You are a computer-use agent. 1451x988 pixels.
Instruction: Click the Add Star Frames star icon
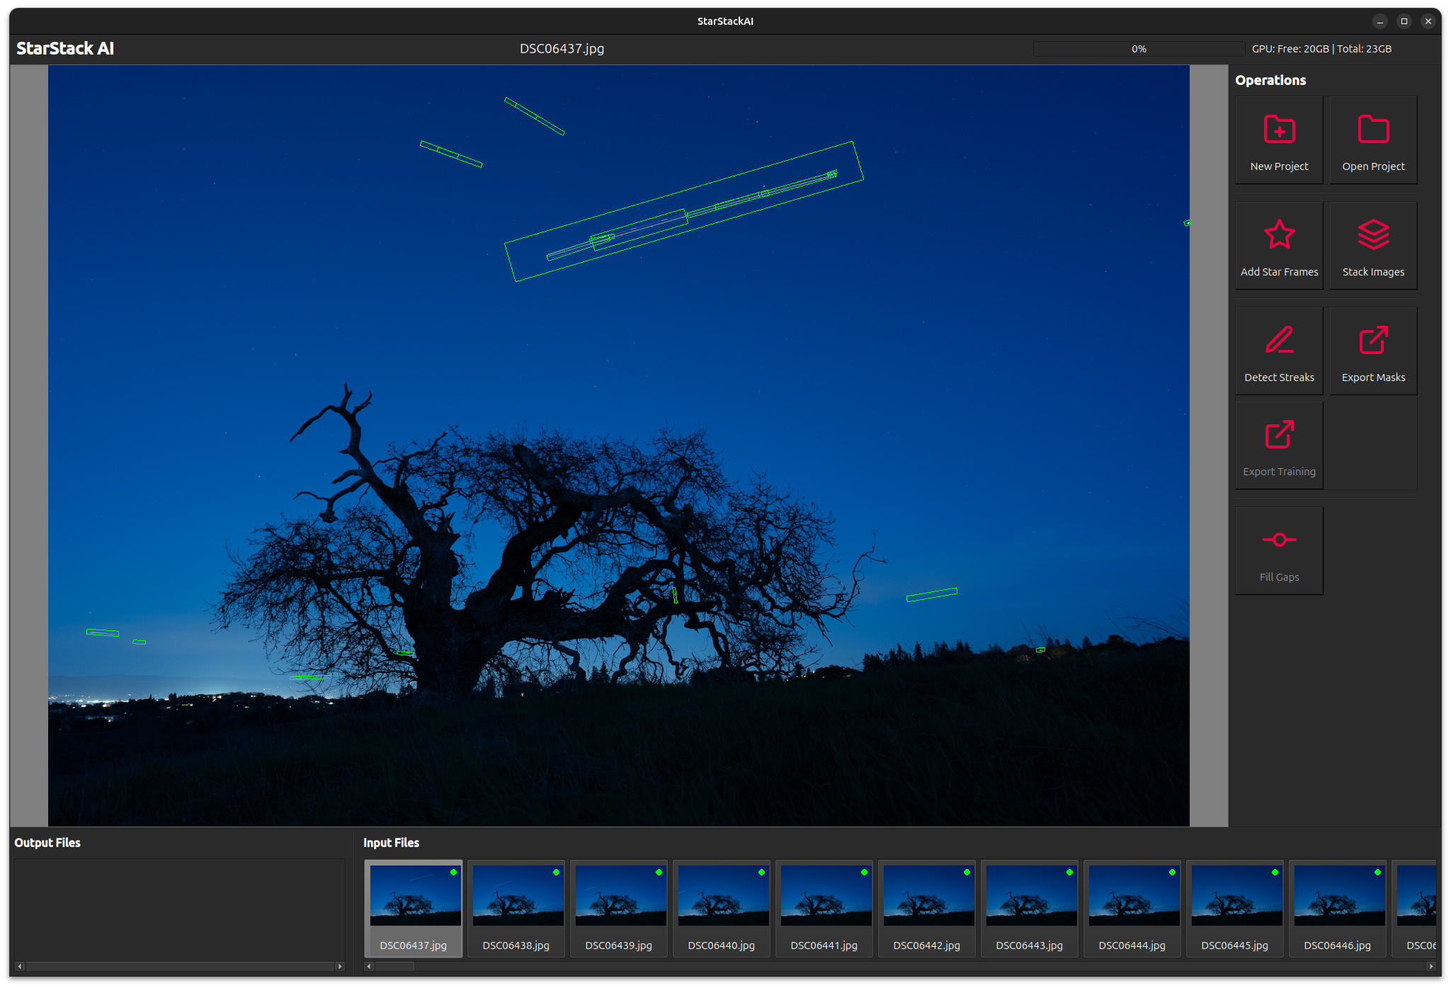(x=1279, y=235)
